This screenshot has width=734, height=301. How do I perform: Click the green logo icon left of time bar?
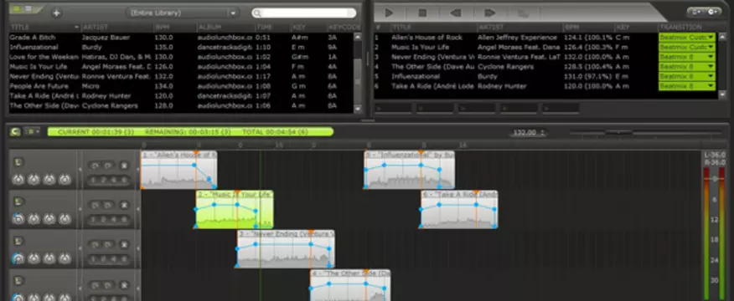[14, 132]
